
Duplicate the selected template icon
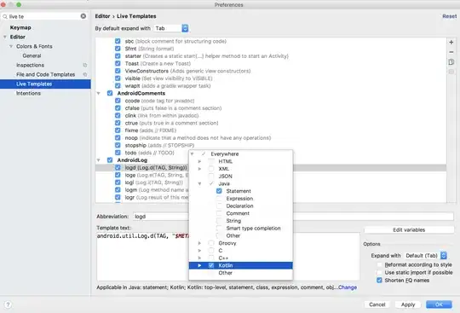point(451,62)
